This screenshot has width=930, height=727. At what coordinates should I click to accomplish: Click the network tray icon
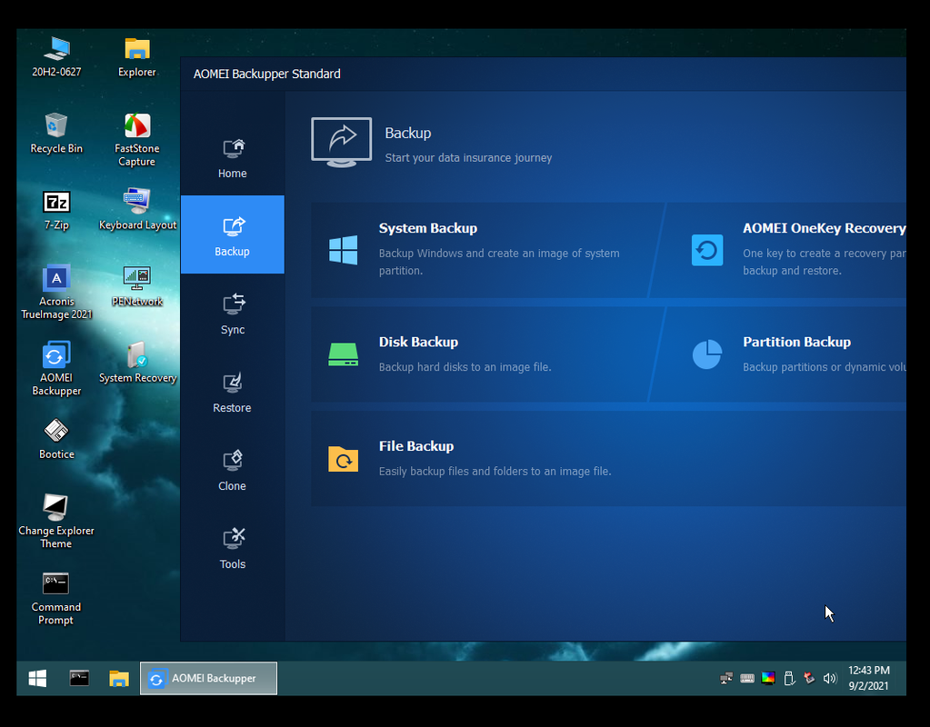pyautogui.click(x=726, y=678)
